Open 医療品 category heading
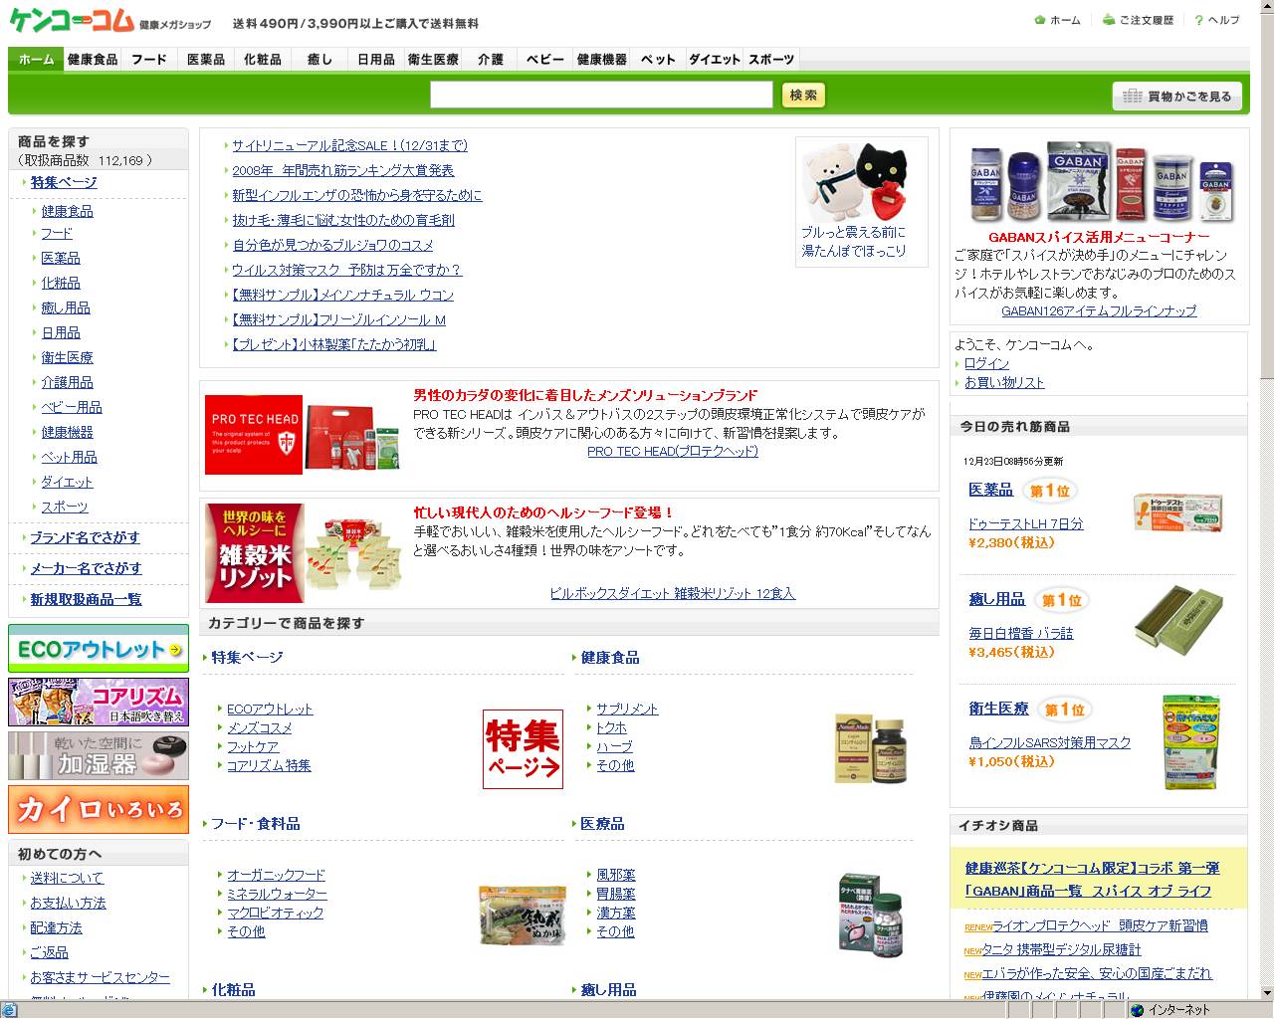Viewport: 1274px width, 1019px height. 602,824
